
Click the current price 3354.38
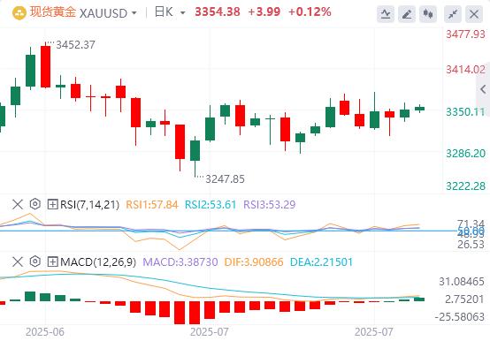(218, 12)
